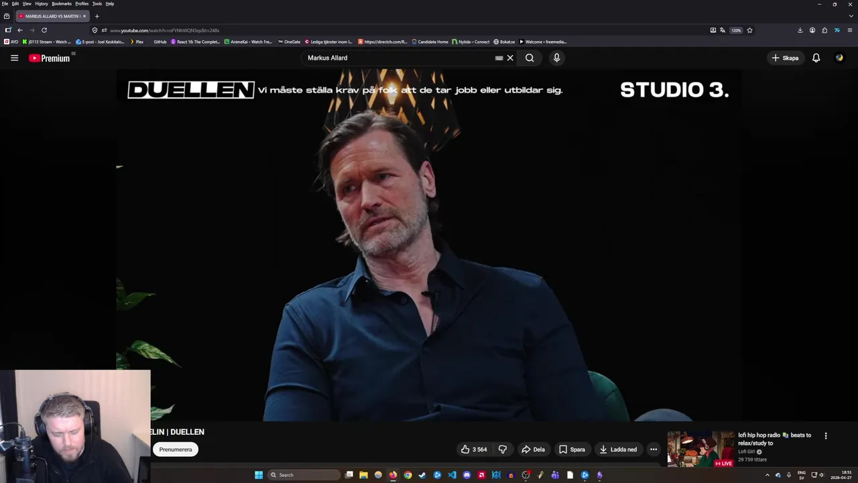Open Steam from the taskbar
Viewport: 858px width, 483px height.
tap(422, 475)
